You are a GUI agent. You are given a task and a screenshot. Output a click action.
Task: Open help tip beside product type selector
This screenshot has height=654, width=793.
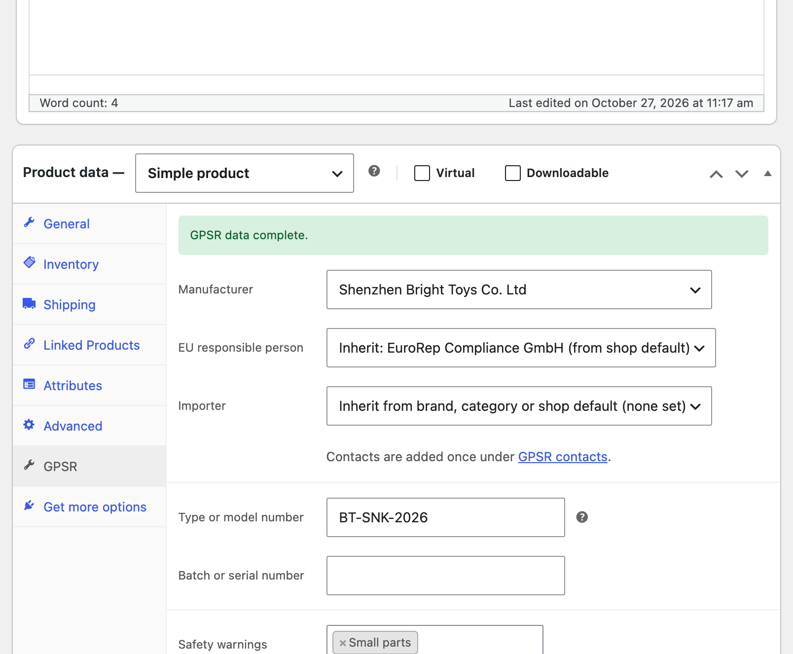tap(374, 171)
